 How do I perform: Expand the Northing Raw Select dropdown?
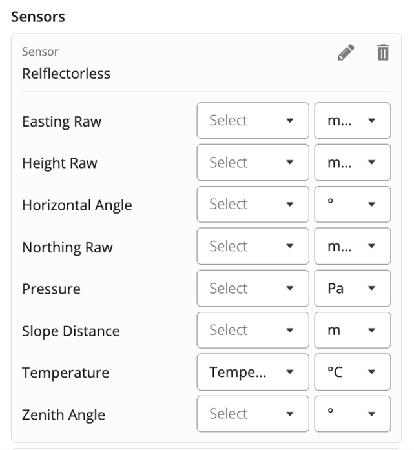tap(253, 246)
